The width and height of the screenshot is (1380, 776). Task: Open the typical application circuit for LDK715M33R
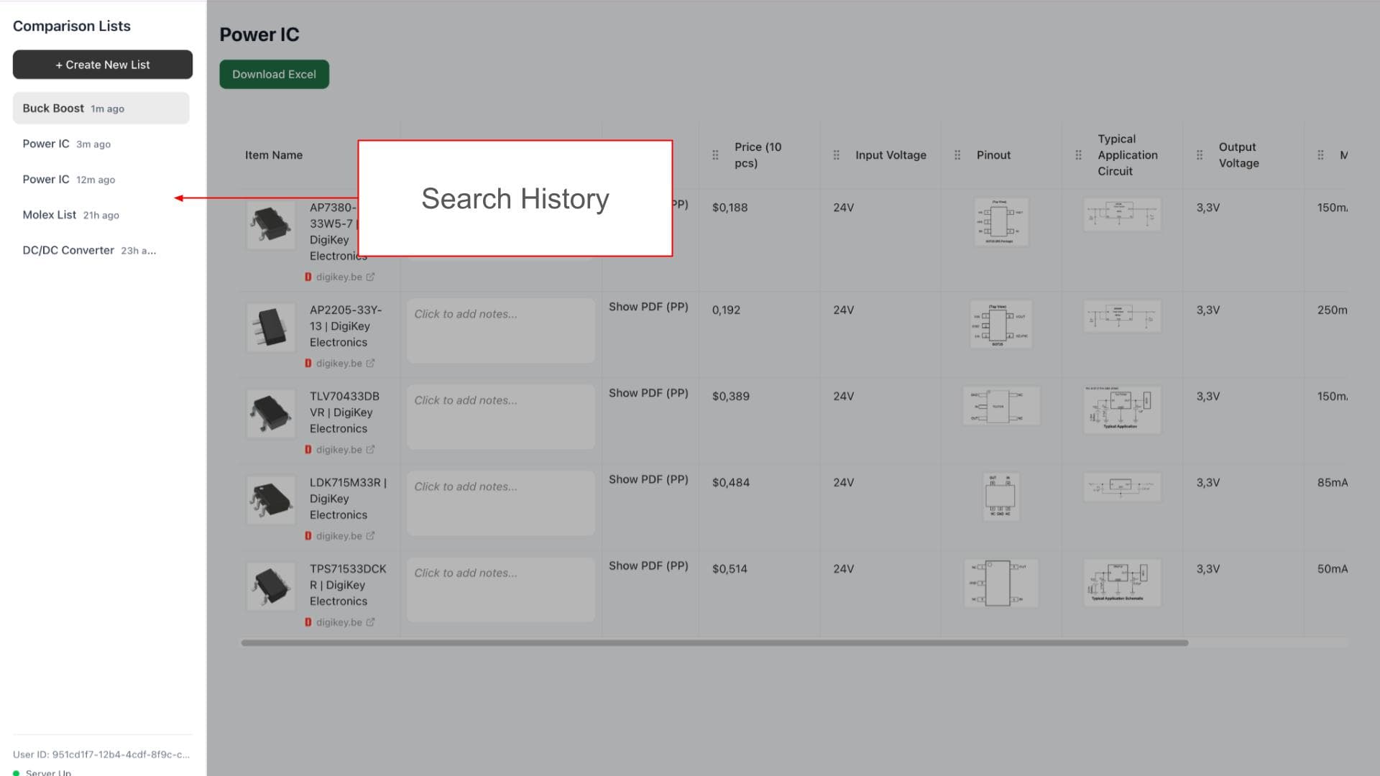click(1121, 486)
